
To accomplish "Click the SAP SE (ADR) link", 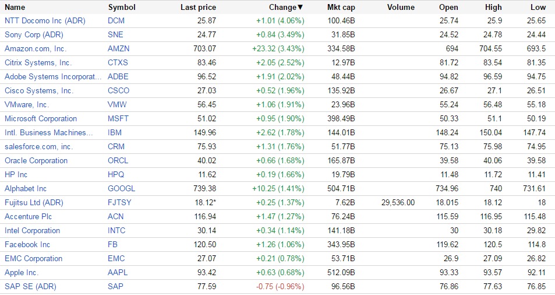I will point(30,286).
